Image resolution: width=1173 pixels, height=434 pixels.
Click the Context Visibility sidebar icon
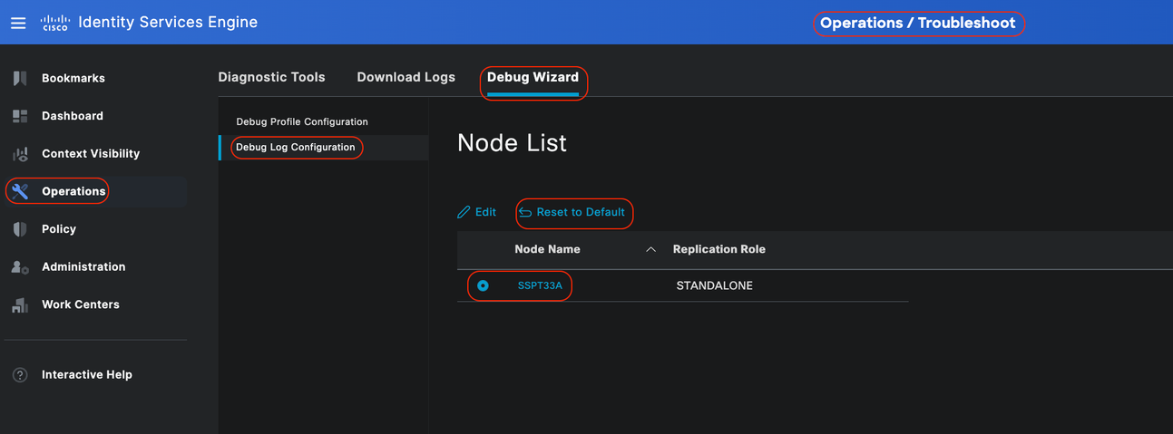coord(20,154)
